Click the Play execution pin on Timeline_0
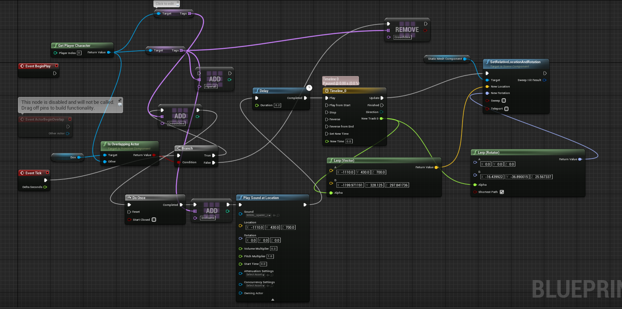 (327, 98)
